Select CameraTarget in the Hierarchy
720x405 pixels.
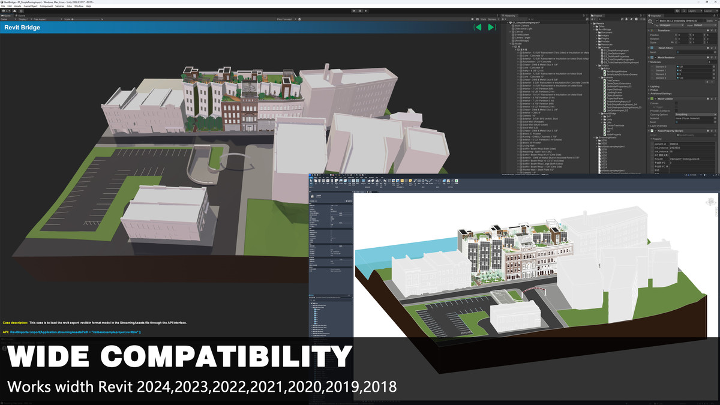(522, 38)
